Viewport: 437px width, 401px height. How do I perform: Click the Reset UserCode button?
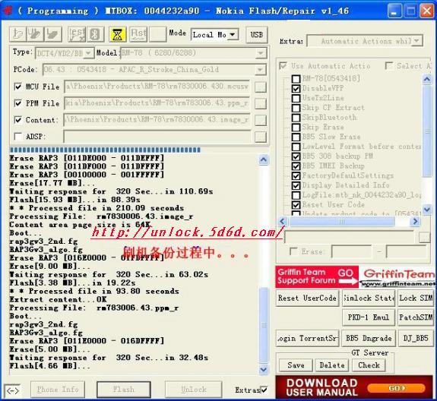(x=307, y=298)
